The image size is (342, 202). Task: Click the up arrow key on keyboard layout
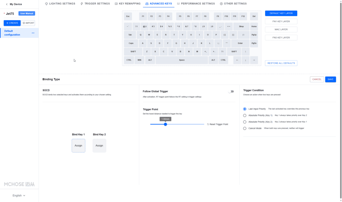[x=245, y=52]
